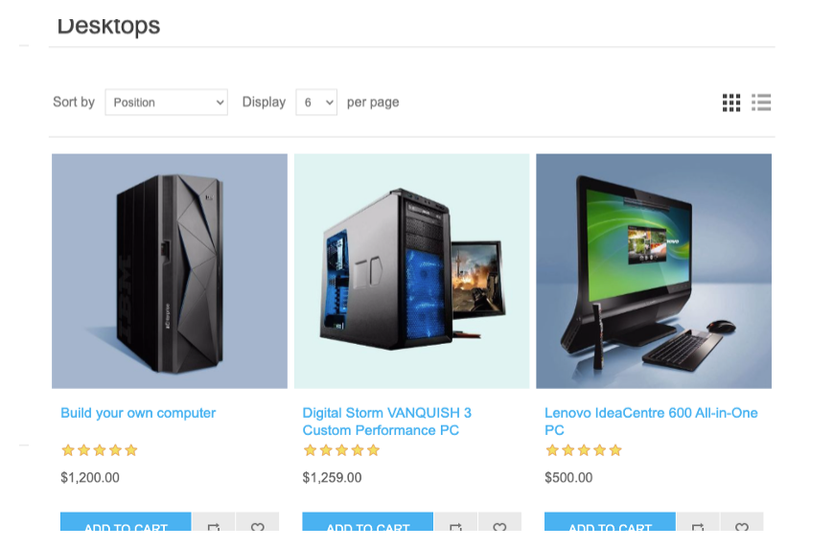Click the IBM computer product image
The image size is (834, 549).
(x=170, y=271)
